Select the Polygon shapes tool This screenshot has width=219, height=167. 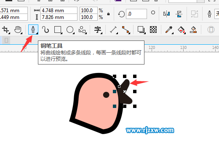83,30
